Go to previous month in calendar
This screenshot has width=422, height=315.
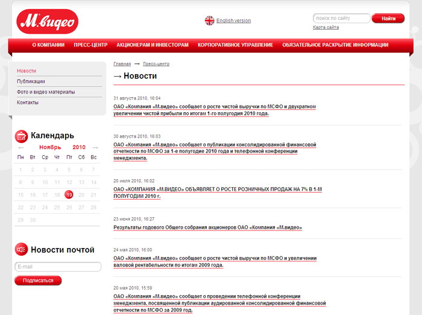[x=21, y=147]
